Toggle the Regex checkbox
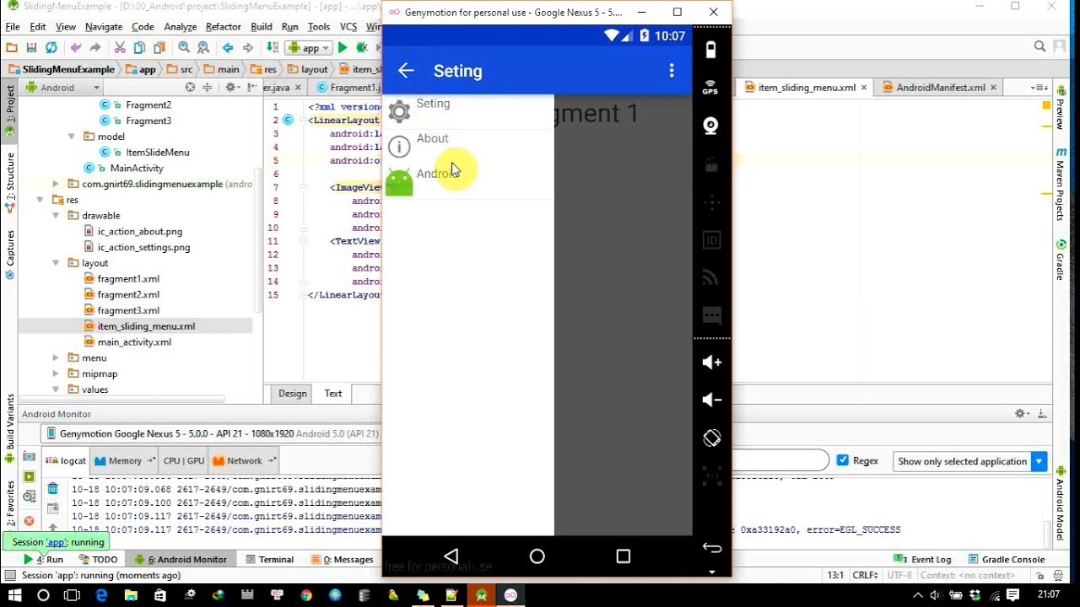 842,460
